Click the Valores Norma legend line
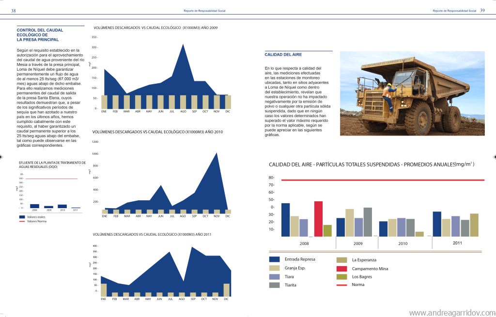This screenshot has height=317, width=496. pyautogui.click(x=22, y=222)
